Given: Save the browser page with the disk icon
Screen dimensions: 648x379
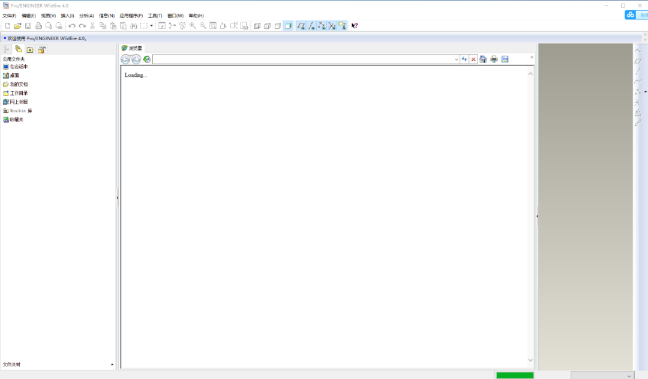Looking at the screenshot, I should tap(505, 59).
